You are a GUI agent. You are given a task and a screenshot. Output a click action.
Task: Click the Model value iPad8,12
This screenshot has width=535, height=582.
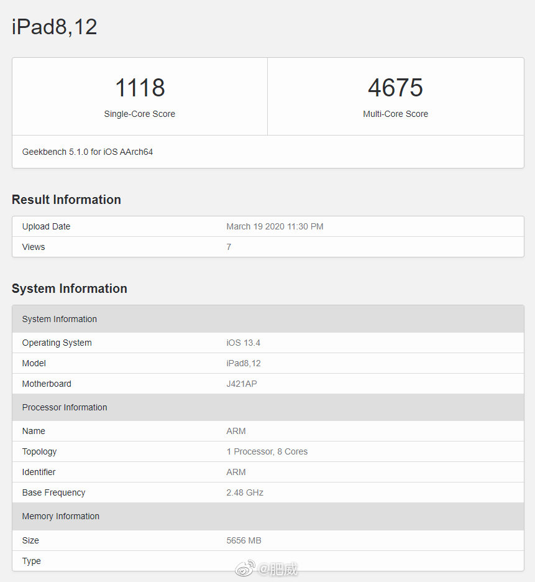coord(244,363)
